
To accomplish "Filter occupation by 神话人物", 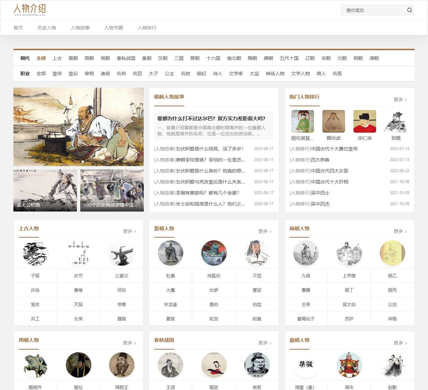I will (275, 74).
